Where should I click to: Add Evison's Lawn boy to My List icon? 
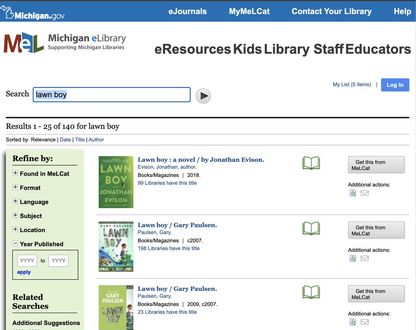point(353,193)
